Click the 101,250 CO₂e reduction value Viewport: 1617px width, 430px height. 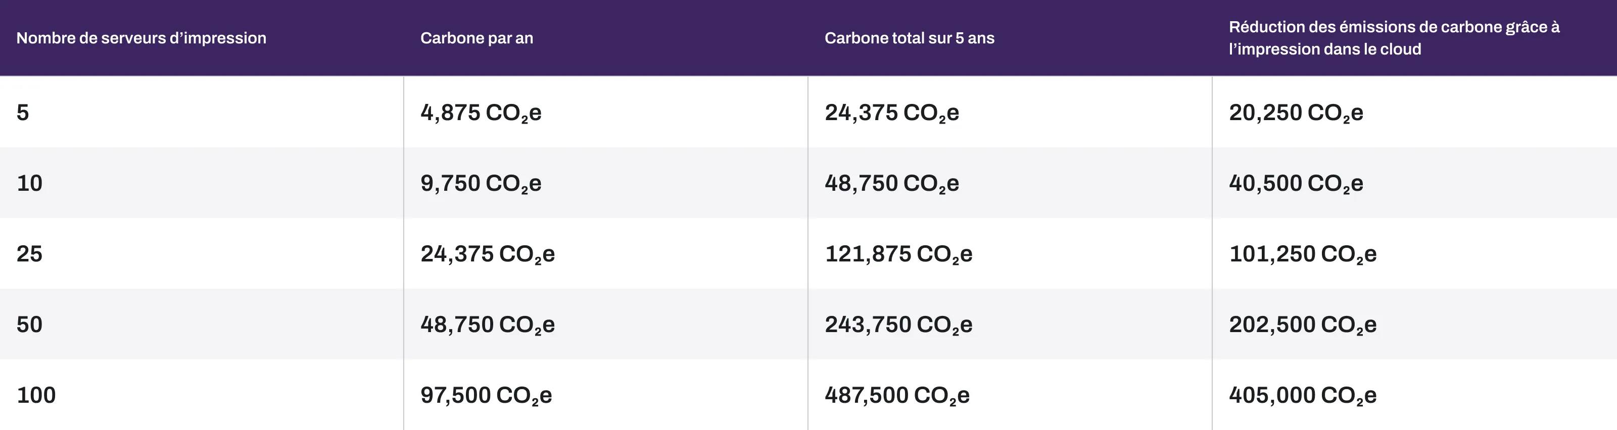point(1303,254)
